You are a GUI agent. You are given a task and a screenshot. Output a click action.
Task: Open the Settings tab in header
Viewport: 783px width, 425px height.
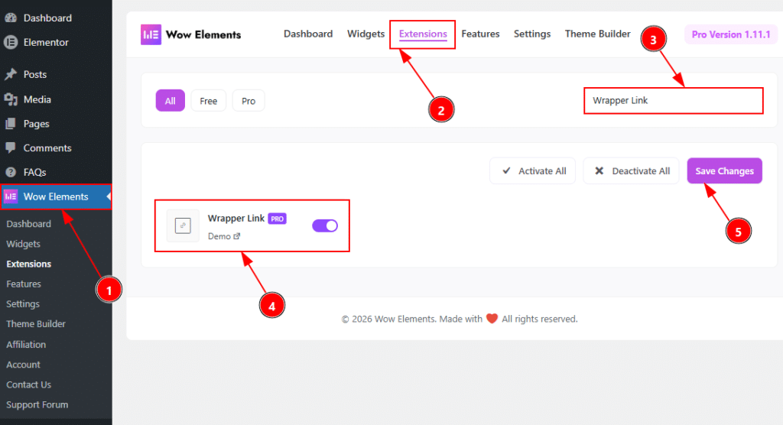tap(532, 34)
